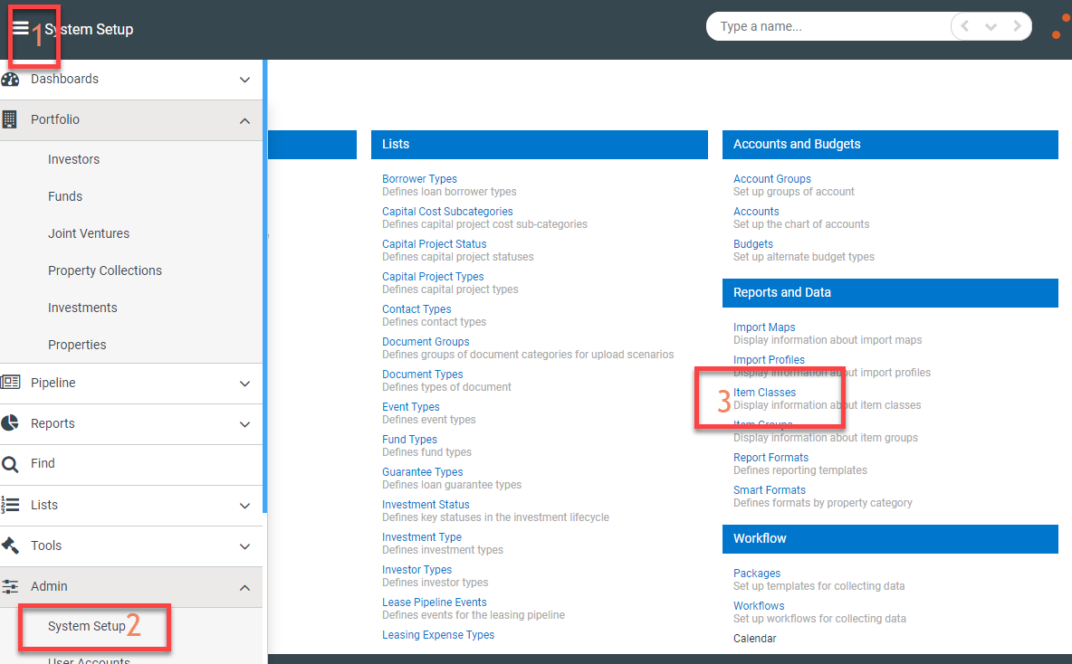Image resolution: width=1072 pixels, height=664 pixels.
Task: Open the Capital Project Types link
Action: [x=433, y=277]
